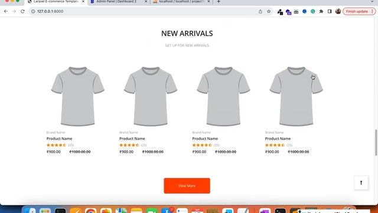
Task: Click the NEW ARRIVALS heading
Action: (187, 34)
